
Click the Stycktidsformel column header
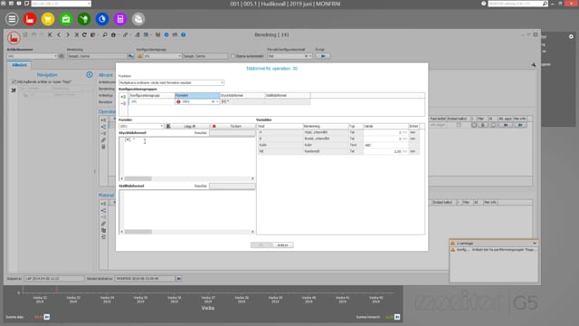[242, 95]
